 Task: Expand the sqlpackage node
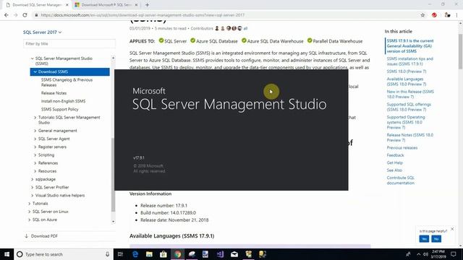tap(32, 179)
